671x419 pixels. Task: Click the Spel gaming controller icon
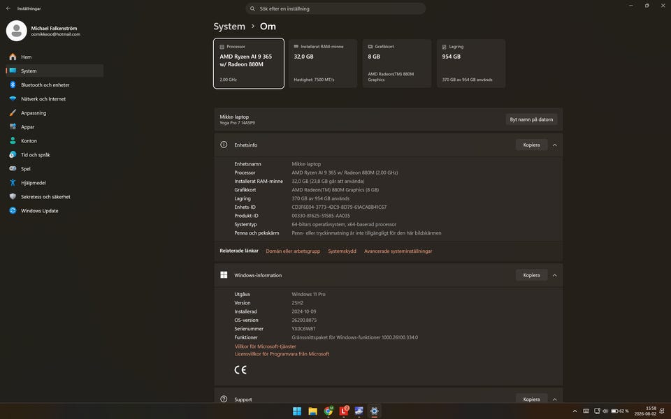(13, 169)
